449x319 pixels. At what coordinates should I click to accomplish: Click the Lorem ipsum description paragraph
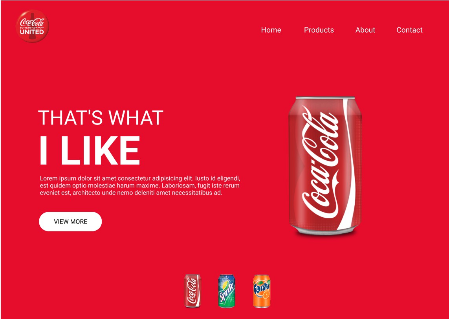click(x=140, y=185)
